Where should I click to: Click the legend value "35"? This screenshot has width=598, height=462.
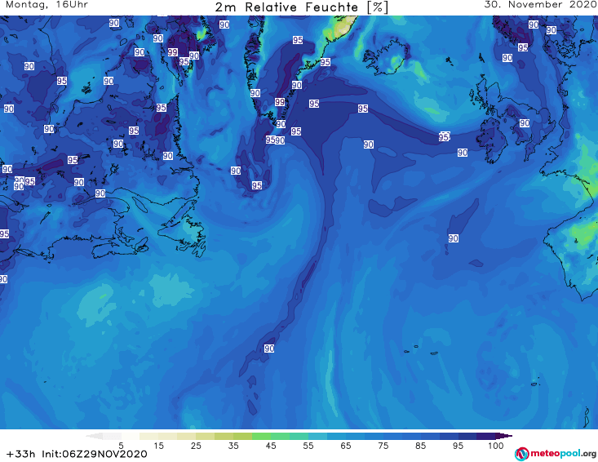(x=233, y=446)
